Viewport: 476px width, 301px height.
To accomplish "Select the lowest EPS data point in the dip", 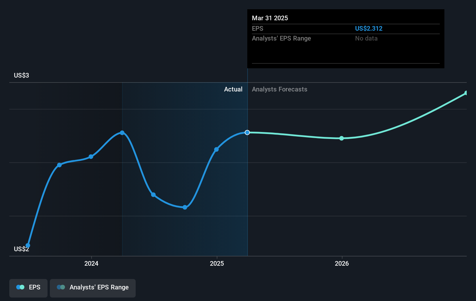I will pos(185,207).
